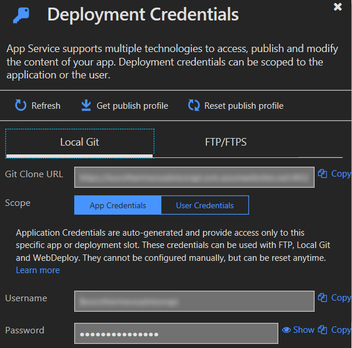Switch to the FTP/FTPS tab
The height and width of the screenshot is (348, 352).
(226, 142)
